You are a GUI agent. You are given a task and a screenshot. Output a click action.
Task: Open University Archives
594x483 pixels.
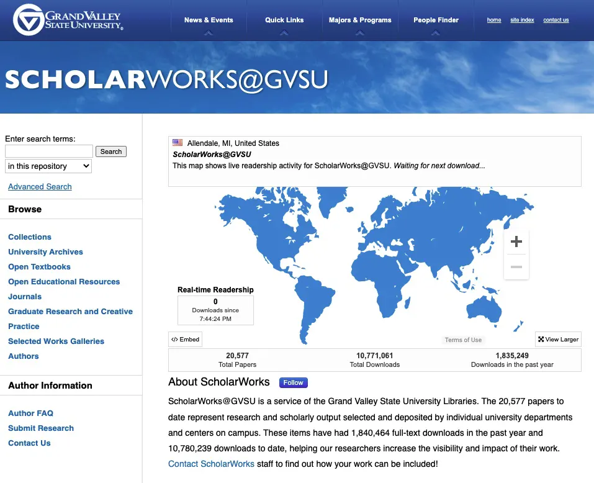tap(45, 252)
